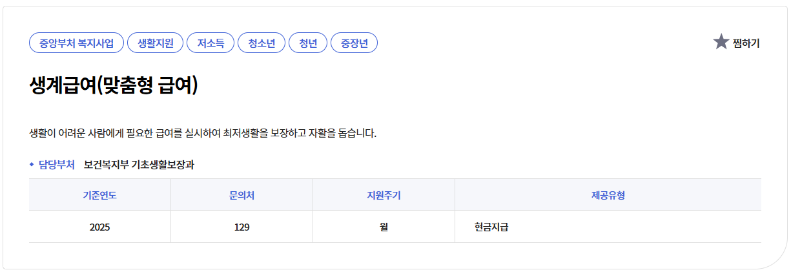The image size is (791, 272).
Task: Click the 생계급여(맞춤형 급여) title
Action: tap(114, 86)
